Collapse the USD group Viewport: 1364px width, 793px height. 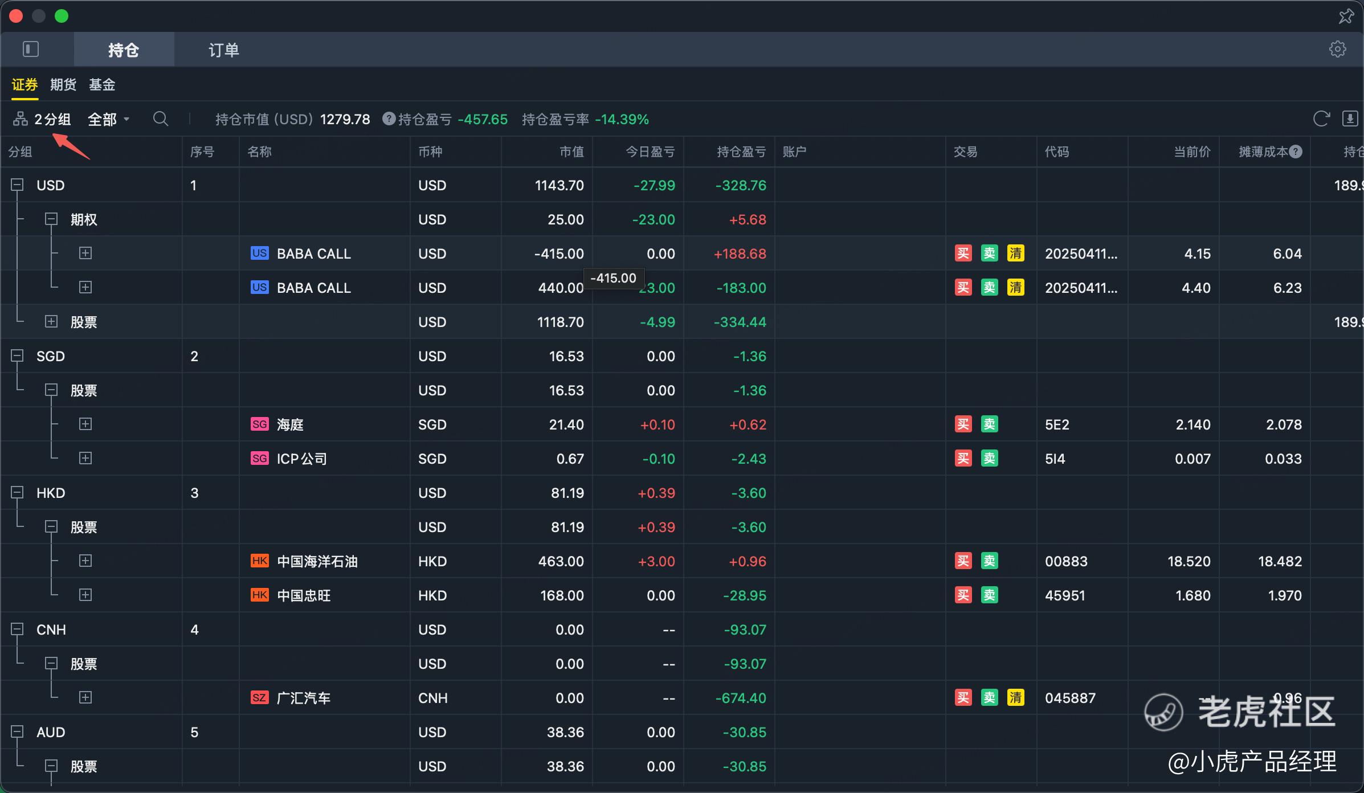coord(17,185)
